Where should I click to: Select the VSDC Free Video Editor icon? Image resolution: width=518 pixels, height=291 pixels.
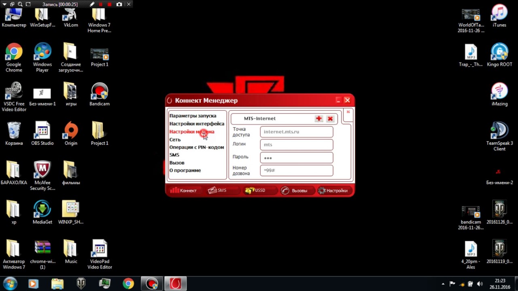14,97
